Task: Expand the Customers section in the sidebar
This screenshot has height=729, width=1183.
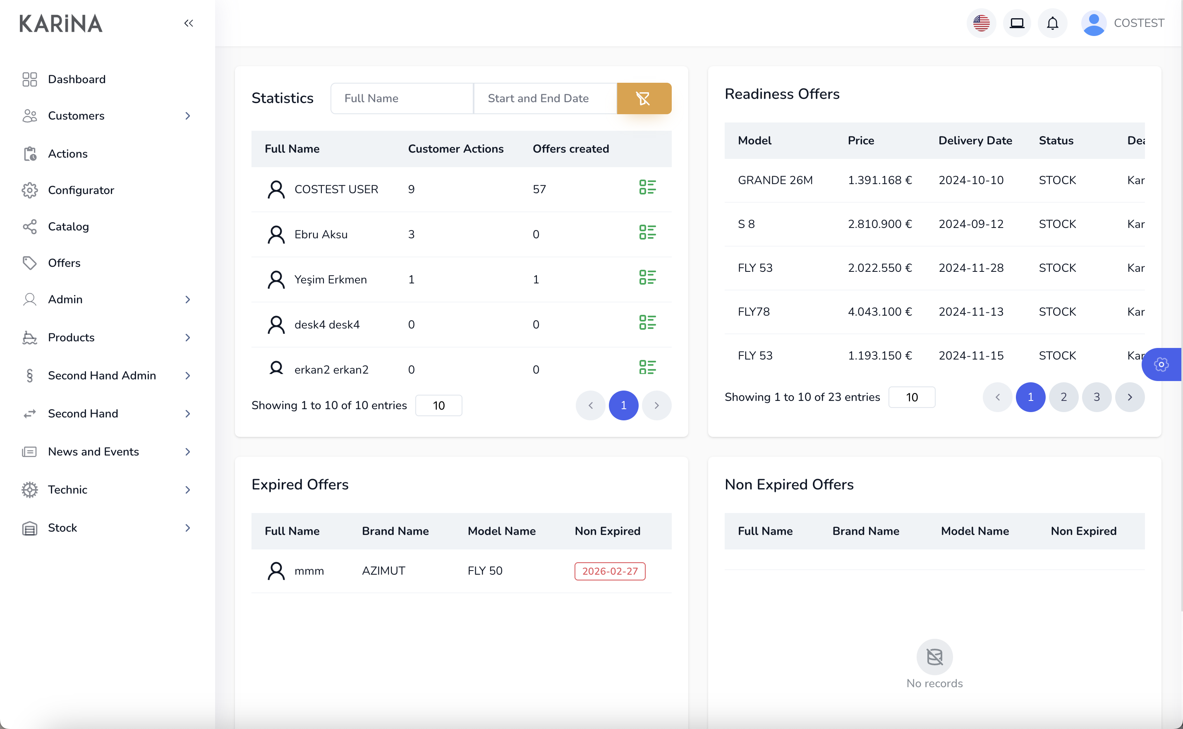Action: (187, 116)
